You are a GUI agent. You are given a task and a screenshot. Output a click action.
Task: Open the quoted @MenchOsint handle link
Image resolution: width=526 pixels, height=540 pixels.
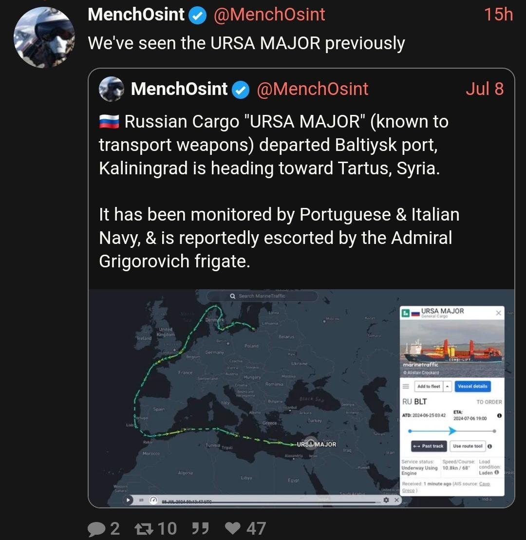pyautogui.click(x=312, y=89)
